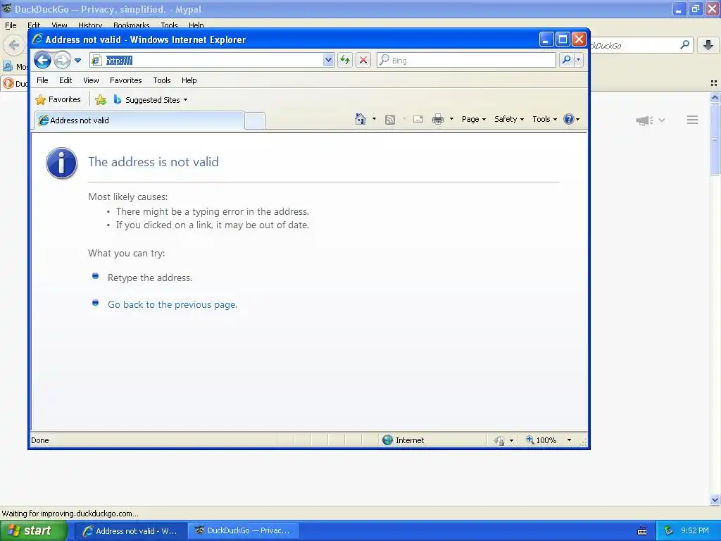Switch to DuckDuckGo taskbar button
Screen dimensions: 721x541
coord(244,531)
